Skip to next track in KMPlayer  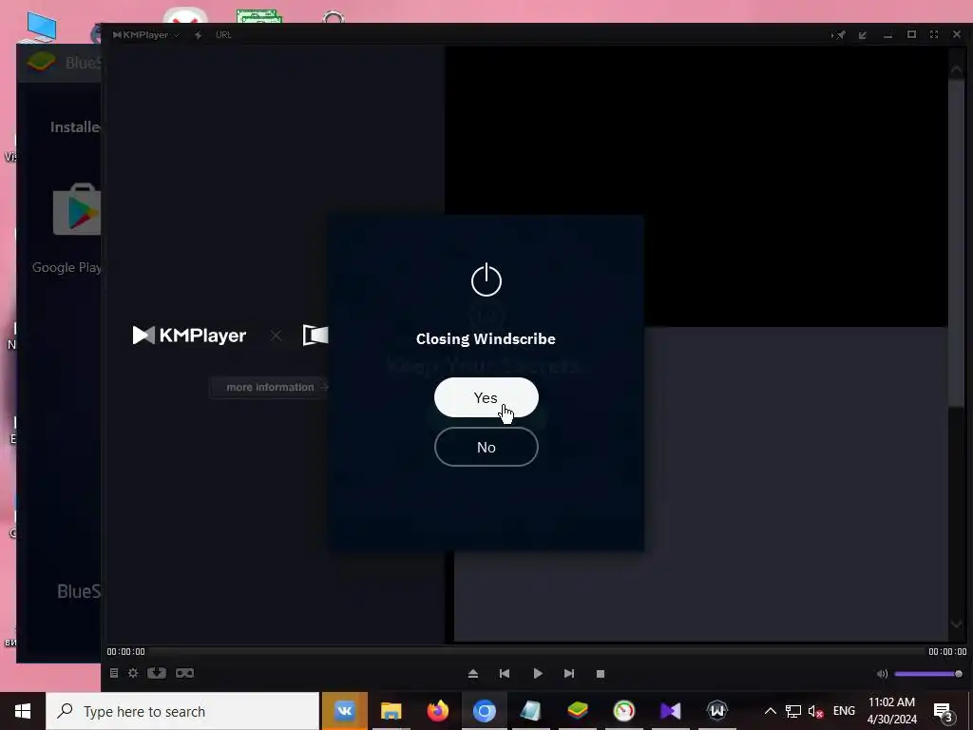pyautogui.click(x=569, y=674)
